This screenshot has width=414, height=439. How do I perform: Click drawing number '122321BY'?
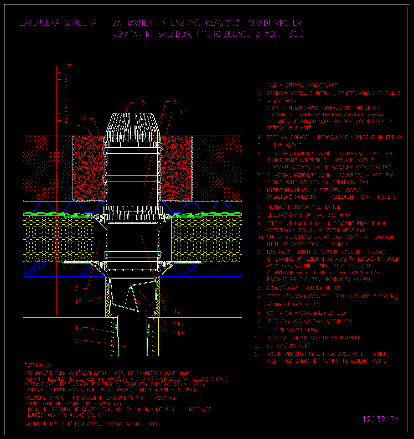(381, 420)
